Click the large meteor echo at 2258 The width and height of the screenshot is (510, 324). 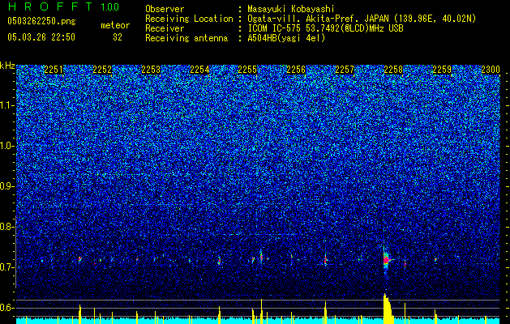pyautogui.click(x=387, y=260)
